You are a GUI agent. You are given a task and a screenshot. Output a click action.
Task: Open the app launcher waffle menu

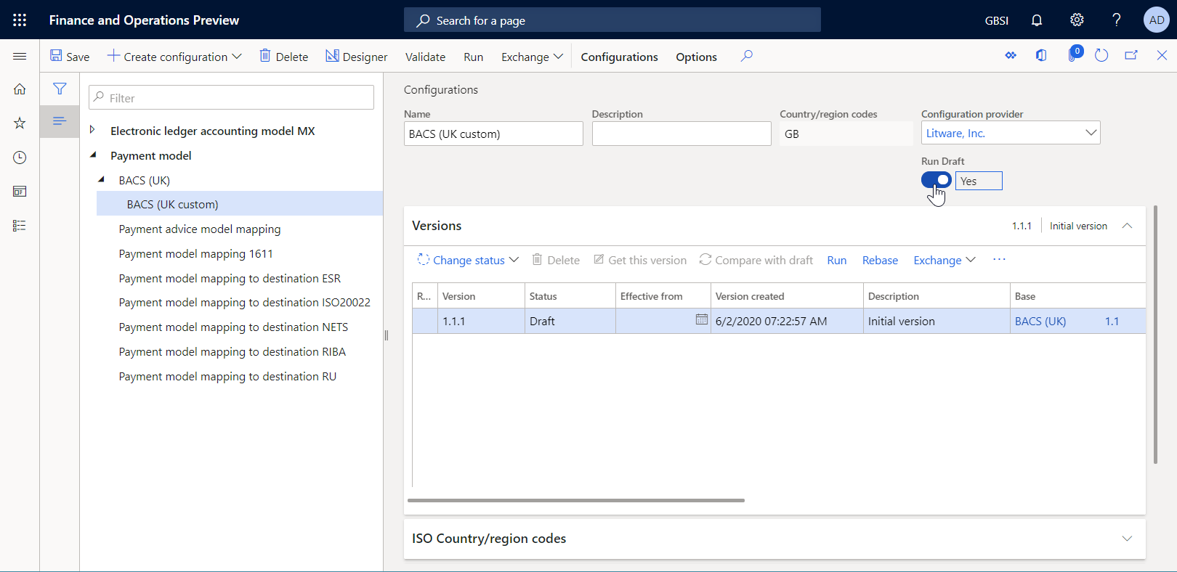[20, 20]
